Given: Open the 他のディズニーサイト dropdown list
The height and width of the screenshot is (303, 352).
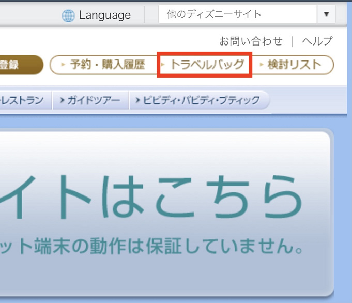Looking at the screenshot, I should 247,14.
